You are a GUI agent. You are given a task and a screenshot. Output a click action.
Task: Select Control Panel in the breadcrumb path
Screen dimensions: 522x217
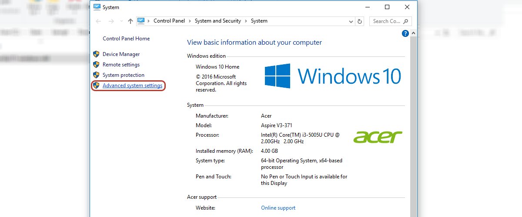tap(169, 21)
